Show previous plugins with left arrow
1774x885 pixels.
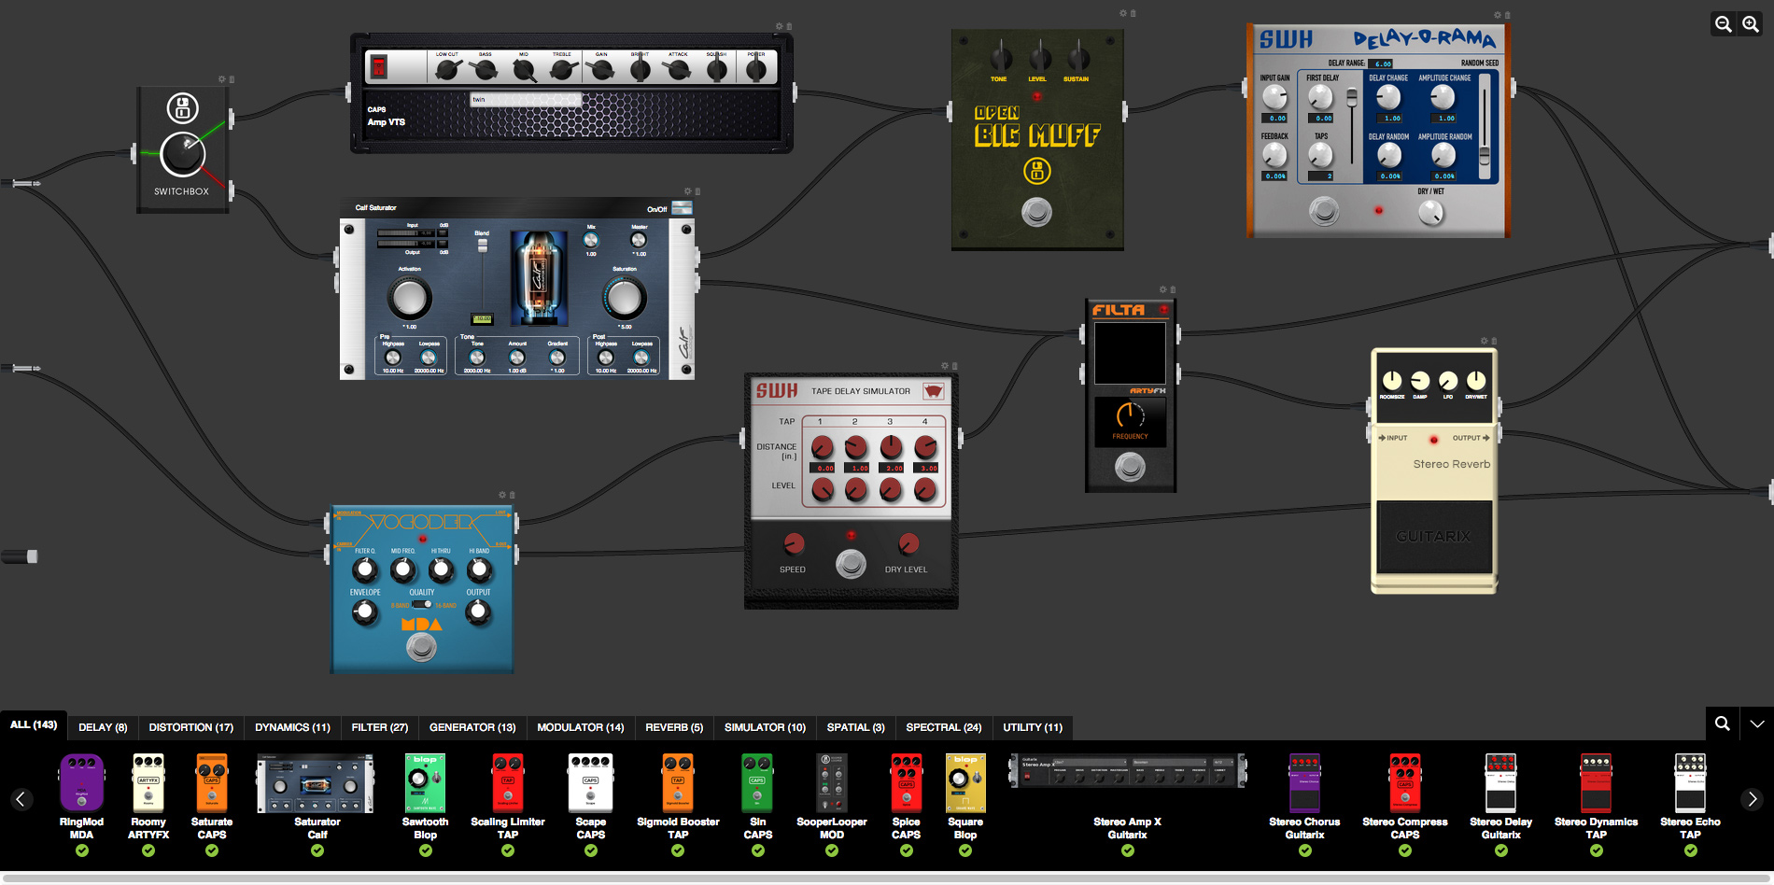21,799
